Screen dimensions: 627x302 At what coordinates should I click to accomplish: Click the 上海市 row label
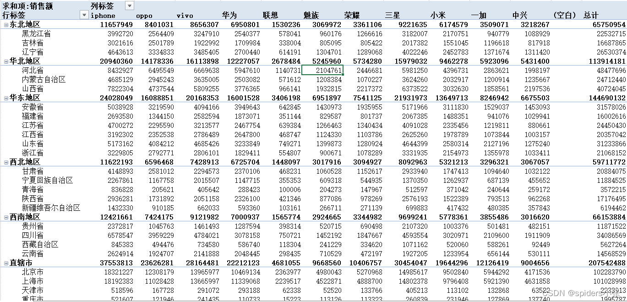click(x=33, y=281)
